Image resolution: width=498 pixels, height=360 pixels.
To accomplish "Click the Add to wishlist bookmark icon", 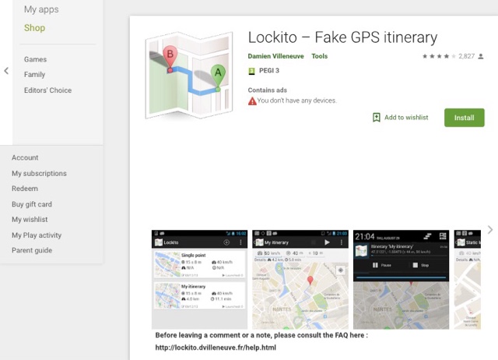I will 377,118.
